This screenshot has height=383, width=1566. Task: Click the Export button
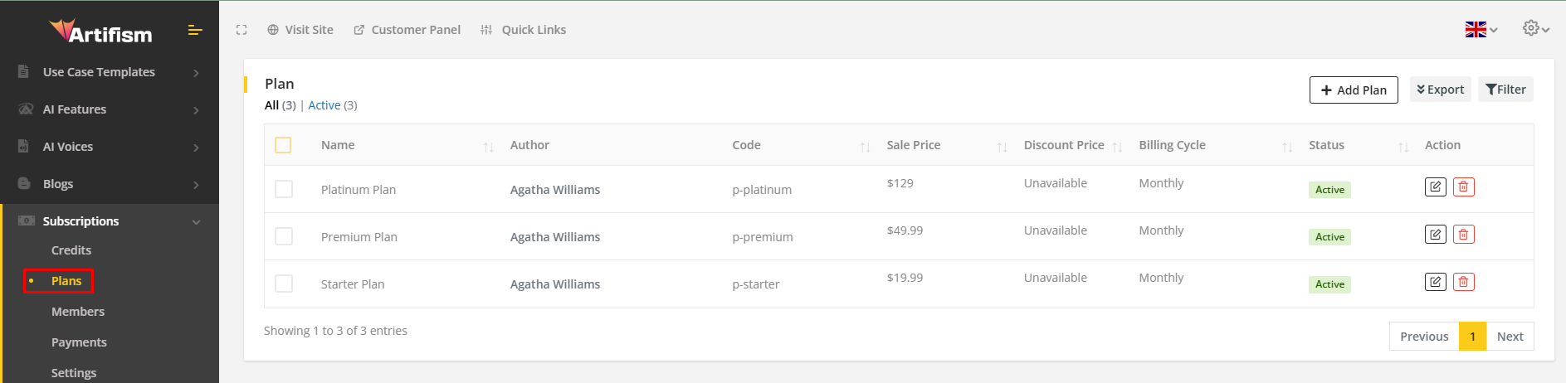click(x=1440, y=90)
